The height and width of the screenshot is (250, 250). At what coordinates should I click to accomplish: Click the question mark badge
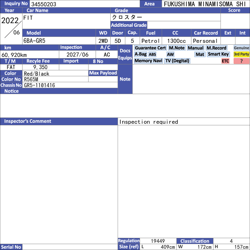pyautogui.click(x=242, y=61)
